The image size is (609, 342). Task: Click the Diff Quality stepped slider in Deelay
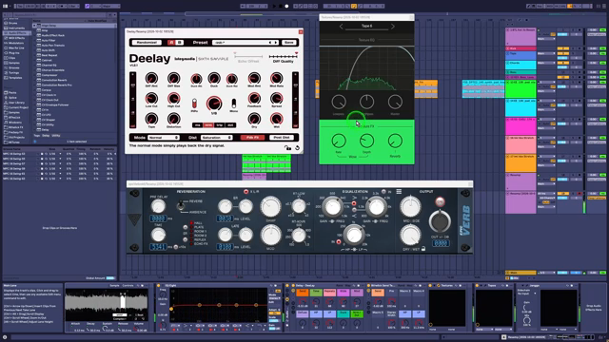(x=284, y=57)
